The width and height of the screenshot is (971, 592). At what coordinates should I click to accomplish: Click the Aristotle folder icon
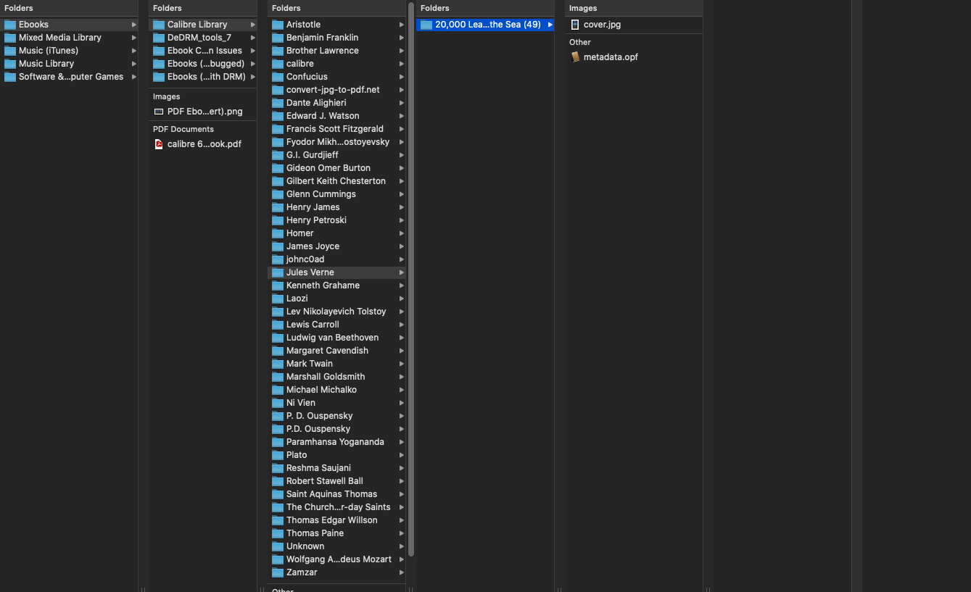click(x=278, y=25)
